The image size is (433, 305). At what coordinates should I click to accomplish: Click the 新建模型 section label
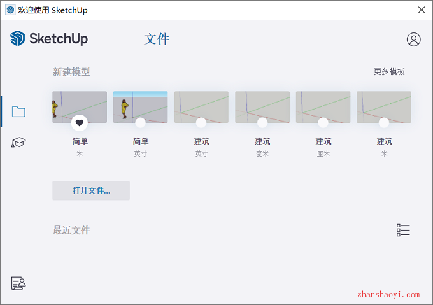71,72
